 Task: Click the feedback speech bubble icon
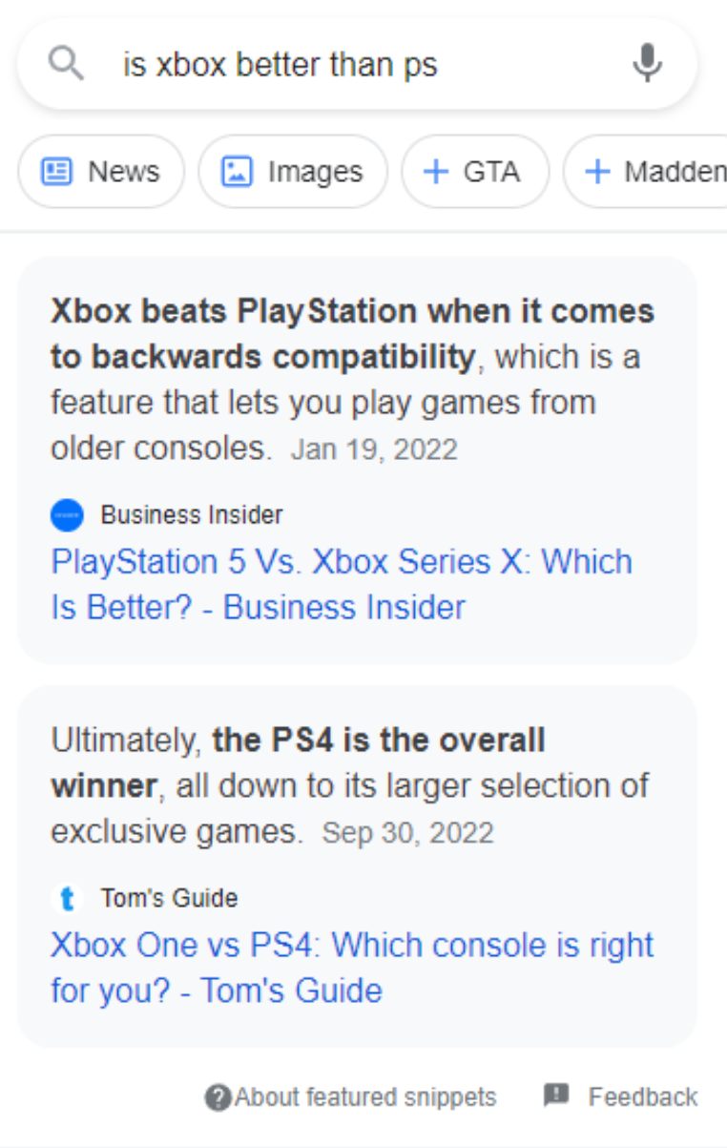pos(556,1096)
